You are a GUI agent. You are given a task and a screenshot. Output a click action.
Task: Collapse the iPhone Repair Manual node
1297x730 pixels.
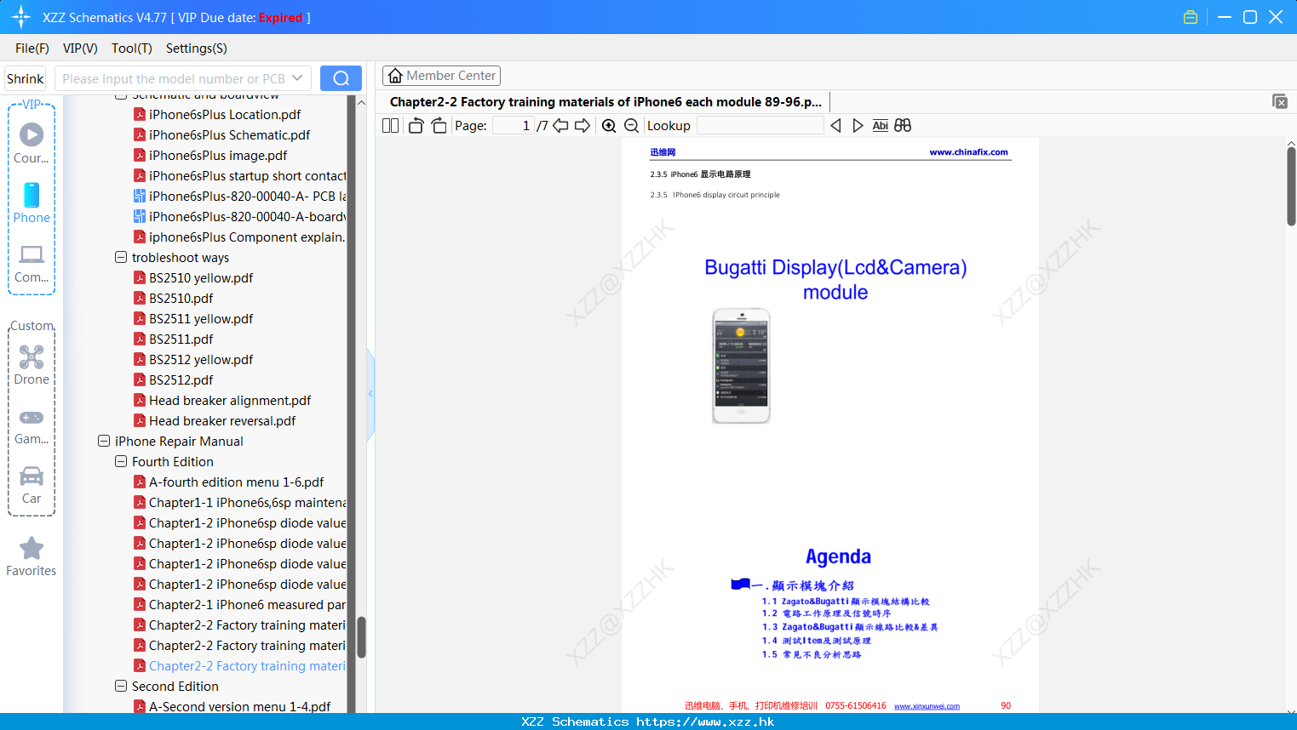pyautogui.click(x=104, y=441)
